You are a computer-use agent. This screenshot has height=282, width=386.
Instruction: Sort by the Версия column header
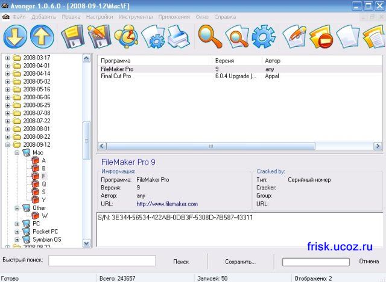237,61
